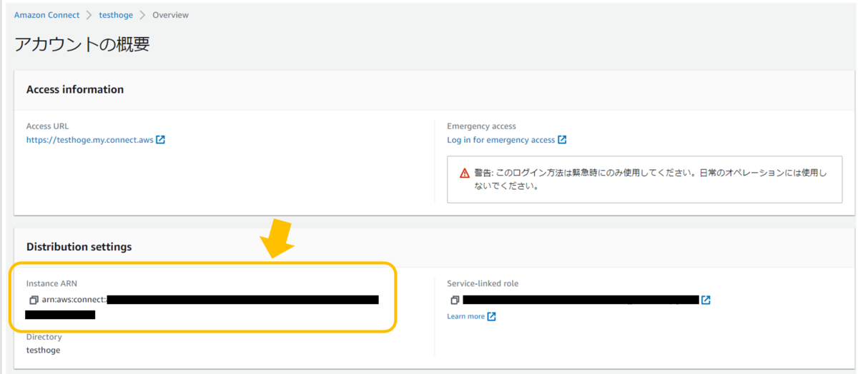Open external-link icon beside Service-linked role value
The height and width of the screenshot is (374, 858).
[x=706, y=300]
